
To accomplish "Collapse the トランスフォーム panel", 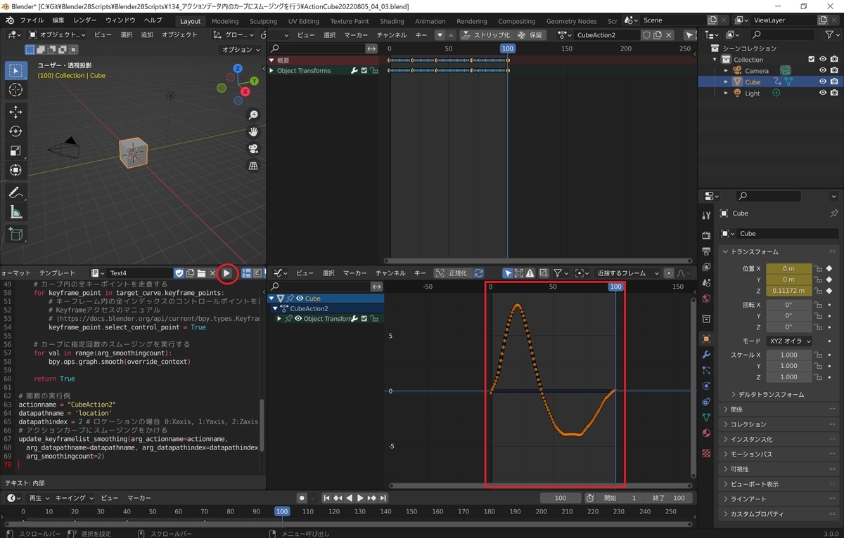I will 781,251.
